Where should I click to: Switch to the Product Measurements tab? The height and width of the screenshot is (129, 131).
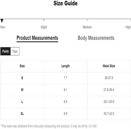tap(37, 38)
